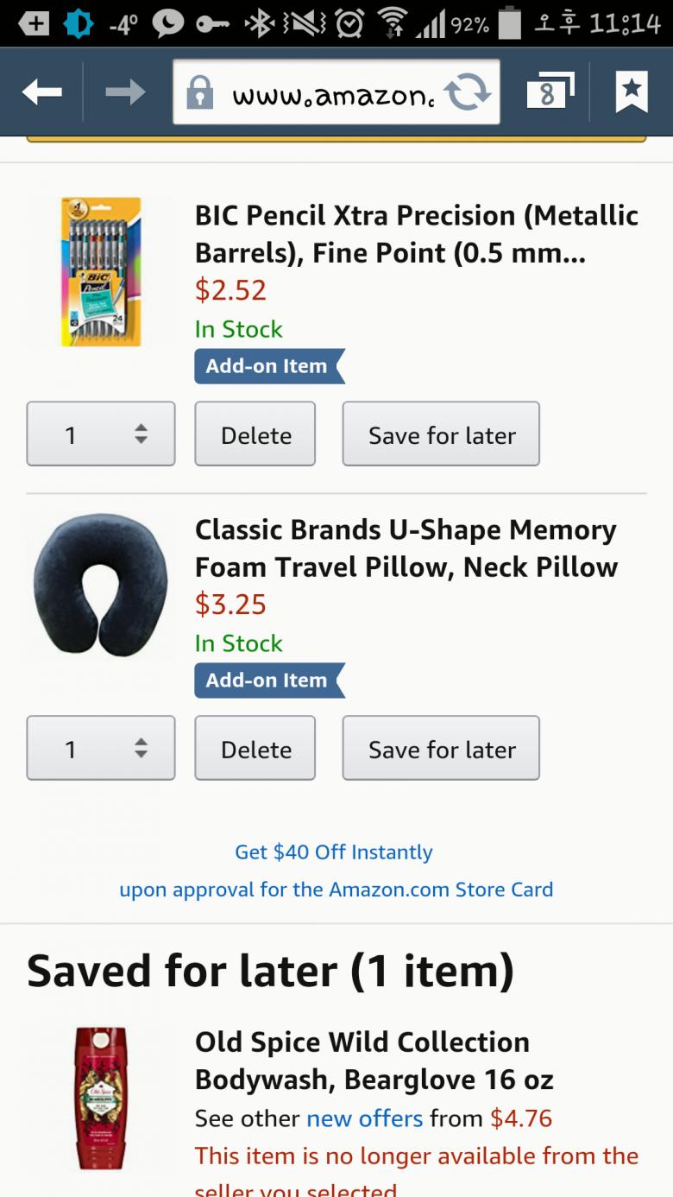Viewport: 673px width, 1197px height.
Task: Save the BIC Pencil for later
Action: click(441, 434)
